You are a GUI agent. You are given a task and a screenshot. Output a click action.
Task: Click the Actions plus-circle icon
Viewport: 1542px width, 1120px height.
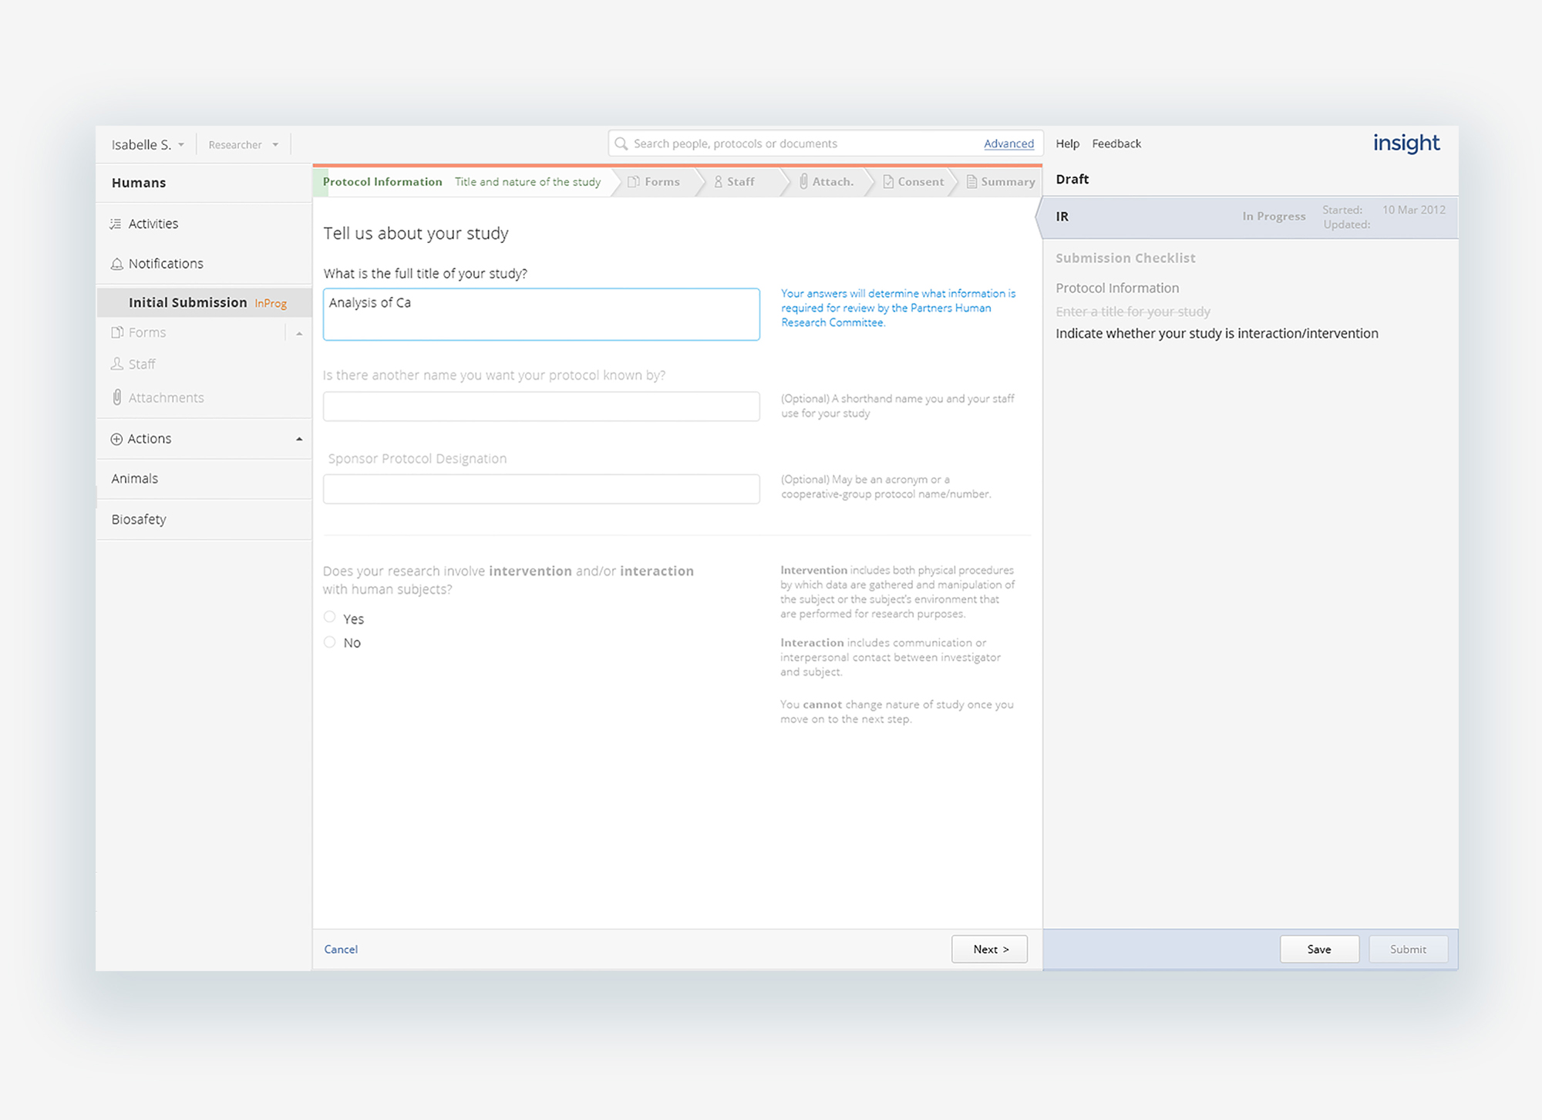click(x=116, y=439)
